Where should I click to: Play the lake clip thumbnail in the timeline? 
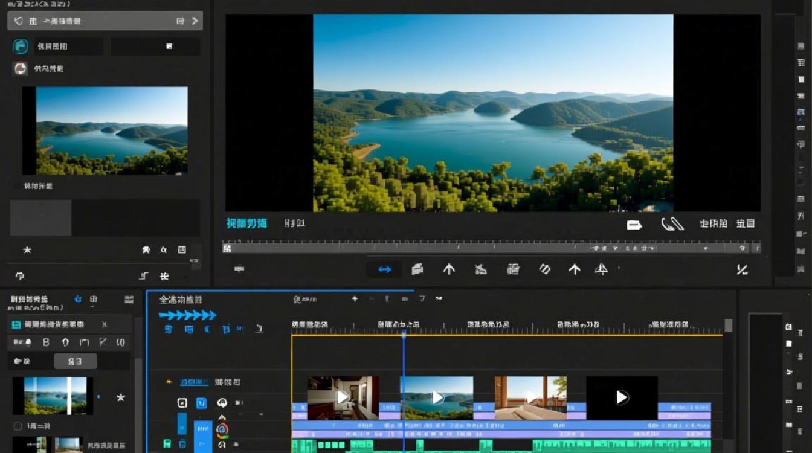[x=437, y=397]
